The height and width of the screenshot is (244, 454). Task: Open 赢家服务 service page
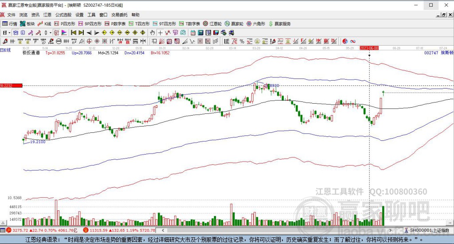click(x=279, y=24)
